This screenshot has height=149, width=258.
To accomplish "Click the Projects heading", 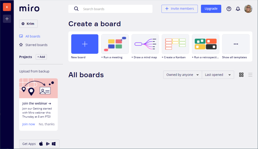I will point(25,57).
